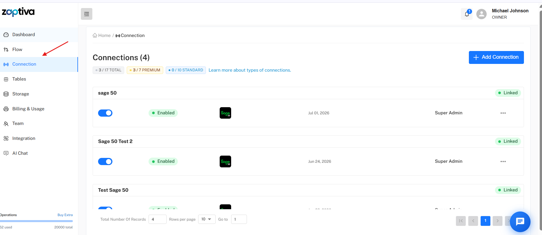542x235 pixels.
Task: Click the Linked status of Sage 50 Test 2
Action: coord(508,141)
